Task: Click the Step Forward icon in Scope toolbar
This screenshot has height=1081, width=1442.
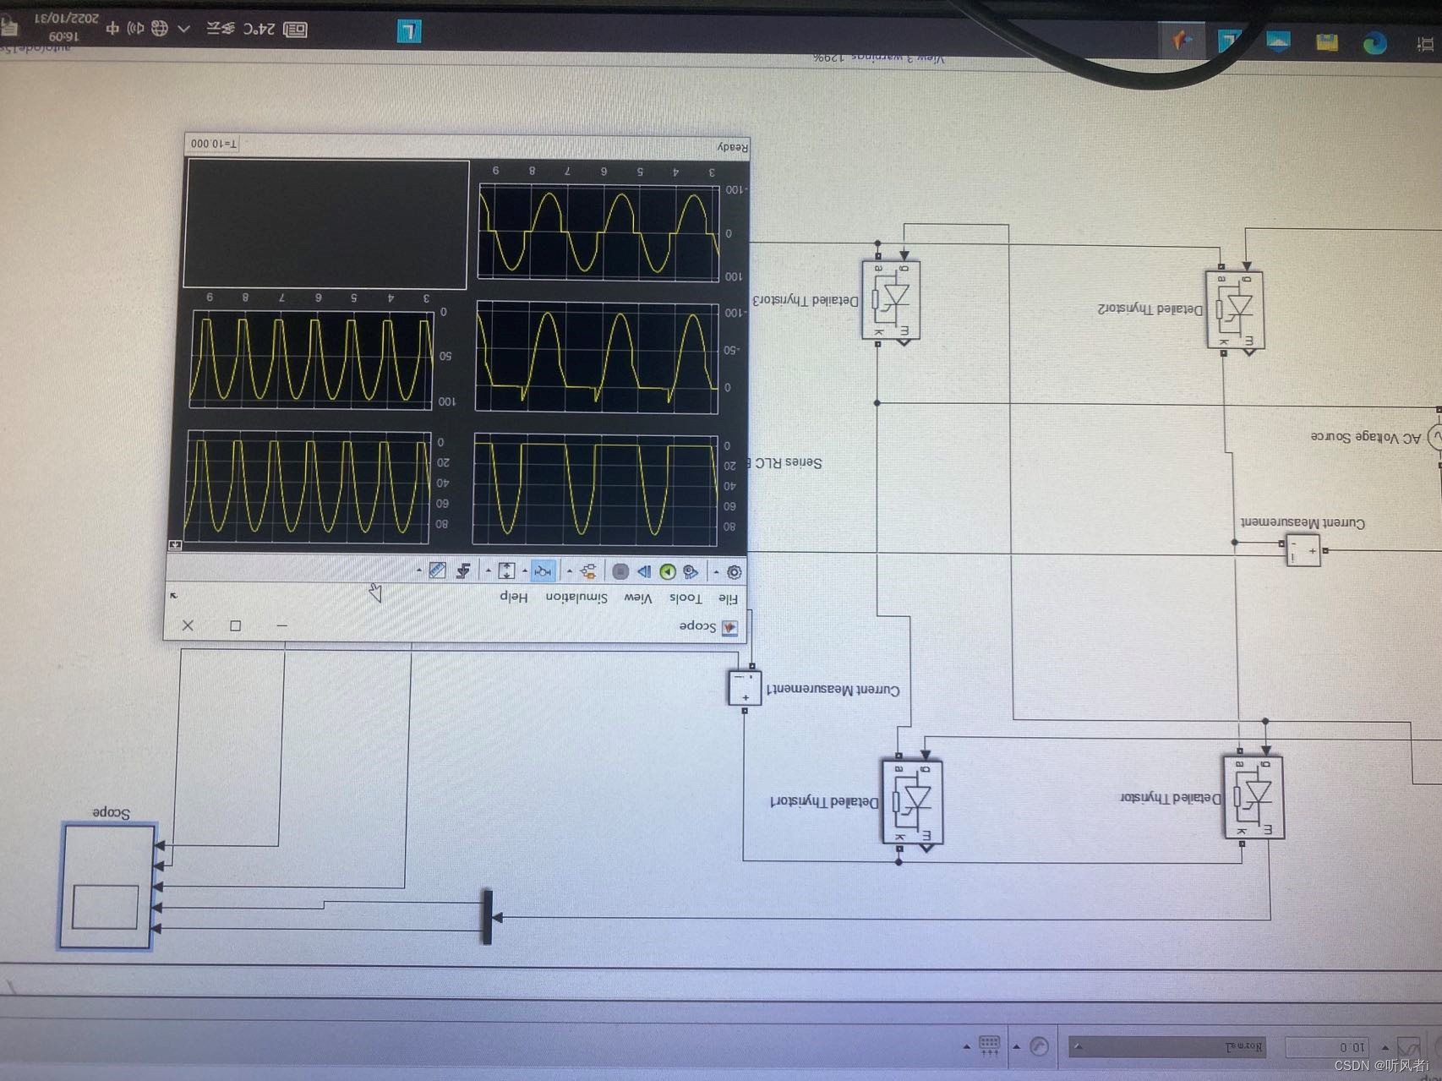Action: tap(643, 572)
